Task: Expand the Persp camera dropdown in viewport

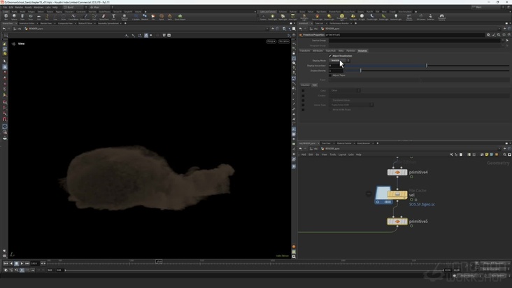Action: (x=271, y=41)
